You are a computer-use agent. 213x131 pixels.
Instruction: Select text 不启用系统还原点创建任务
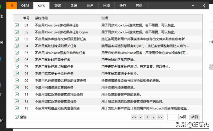pyautogui.click(x=54, y=67)
